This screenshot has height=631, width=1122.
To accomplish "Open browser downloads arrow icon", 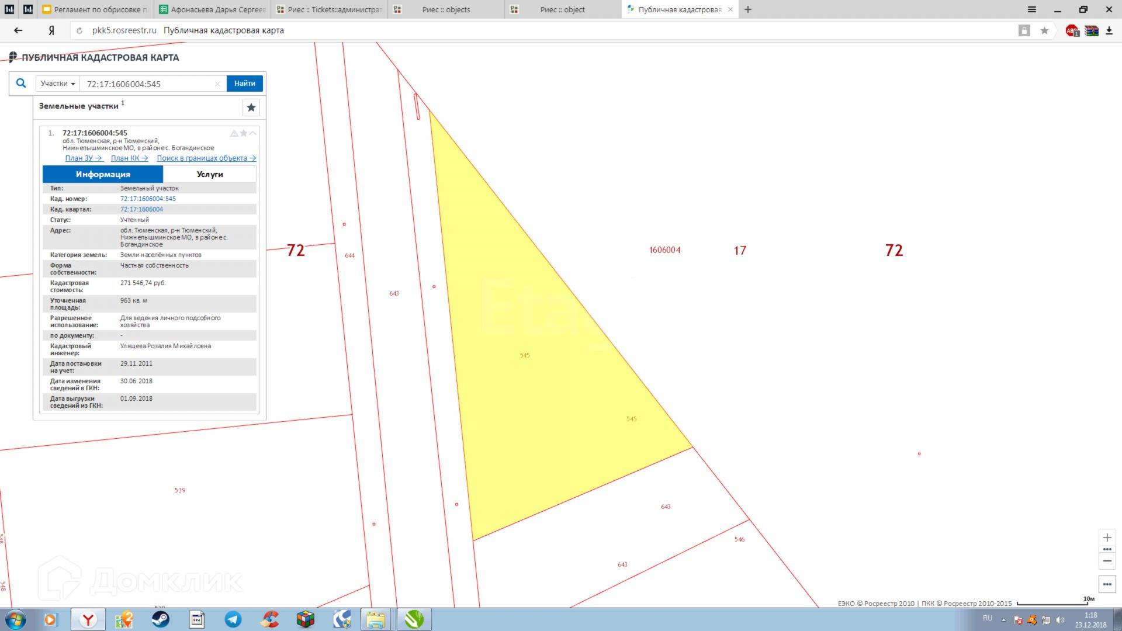I will [1109, 31].
